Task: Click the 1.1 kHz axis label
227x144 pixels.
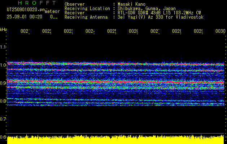Action: click(3, 47)
